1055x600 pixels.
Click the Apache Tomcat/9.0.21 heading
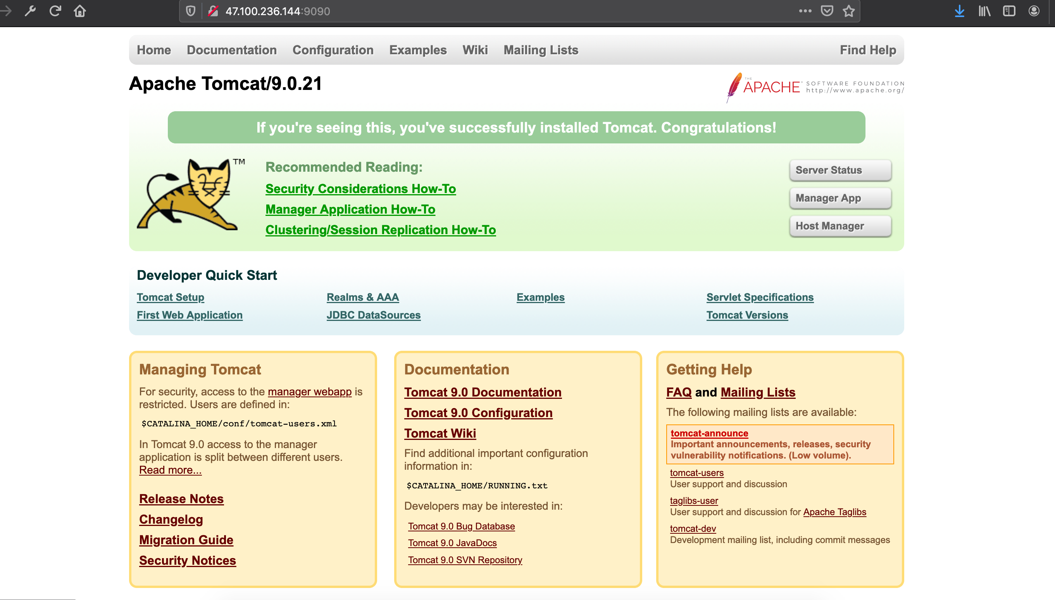pyautogui.click(x=225, y=84)
